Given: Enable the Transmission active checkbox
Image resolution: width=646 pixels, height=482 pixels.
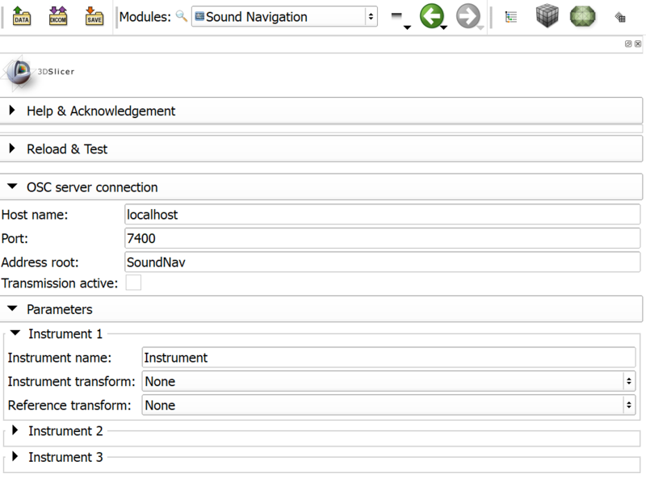Looking at the screenshot, I should click(x=133, y=283).
